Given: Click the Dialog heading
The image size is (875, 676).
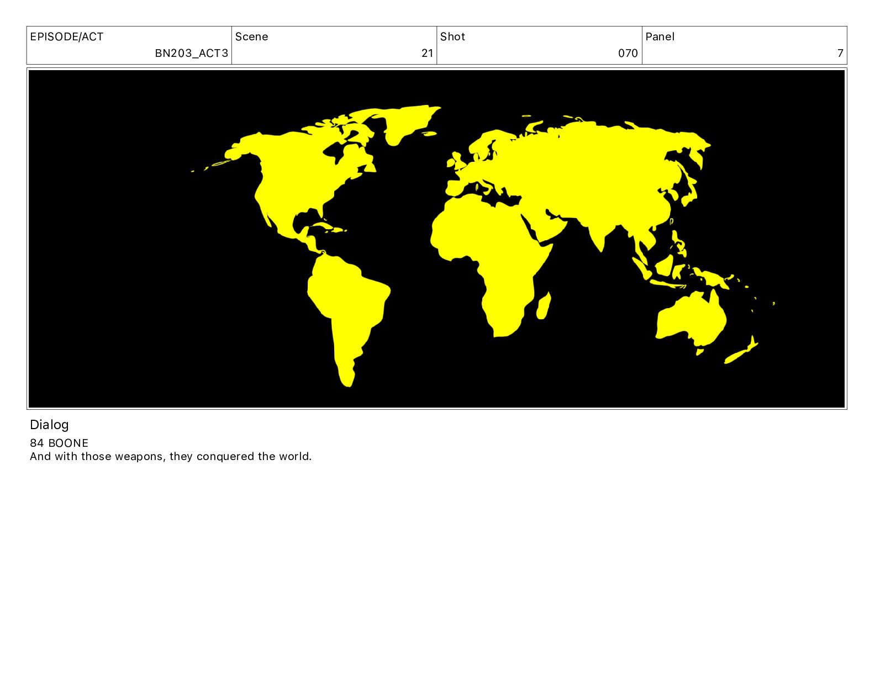Looking at the screenshot, I should point(49,425).
